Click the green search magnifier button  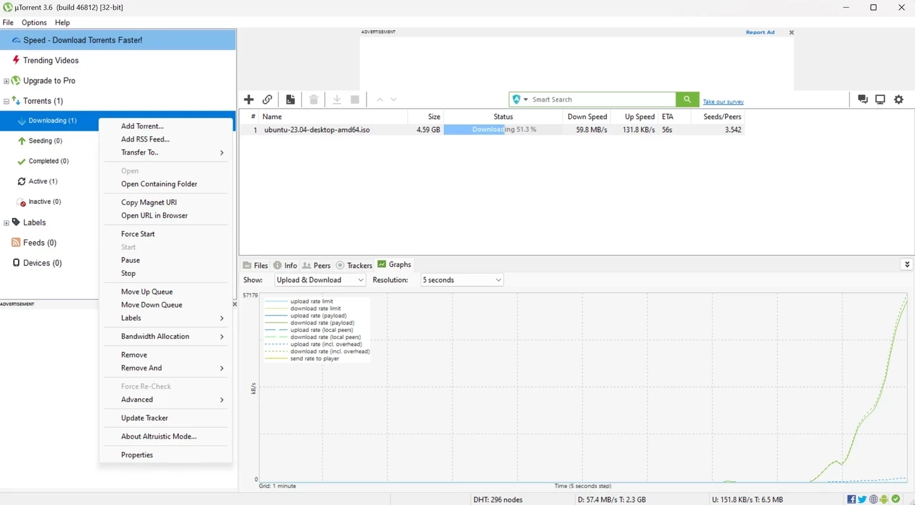click(x=687, y=100)
